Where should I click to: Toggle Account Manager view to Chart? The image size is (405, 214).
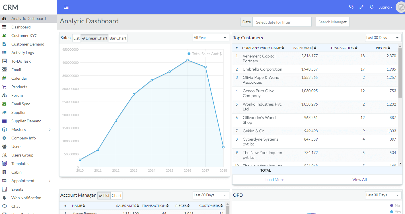[116, 196]
